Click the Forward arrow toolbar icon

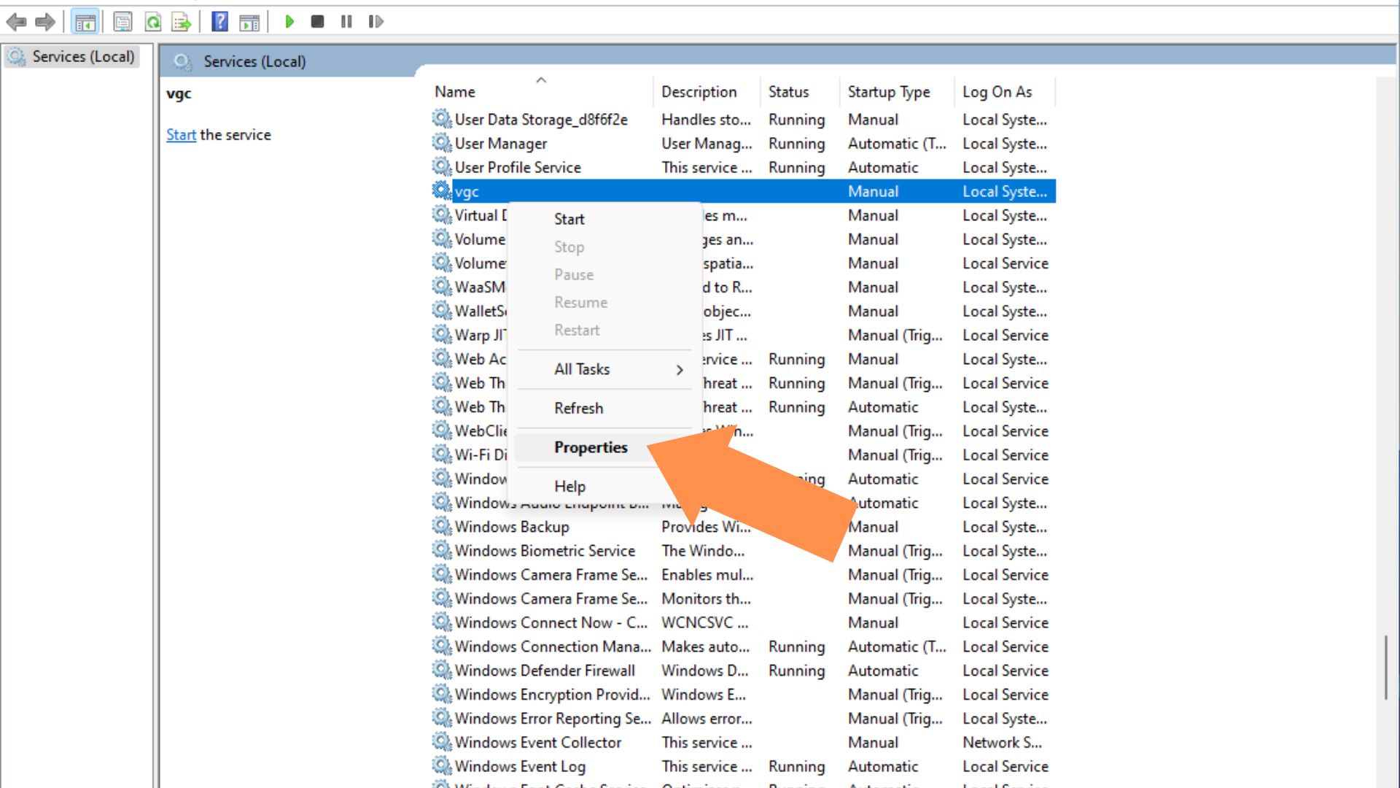[x=45, y=22]
